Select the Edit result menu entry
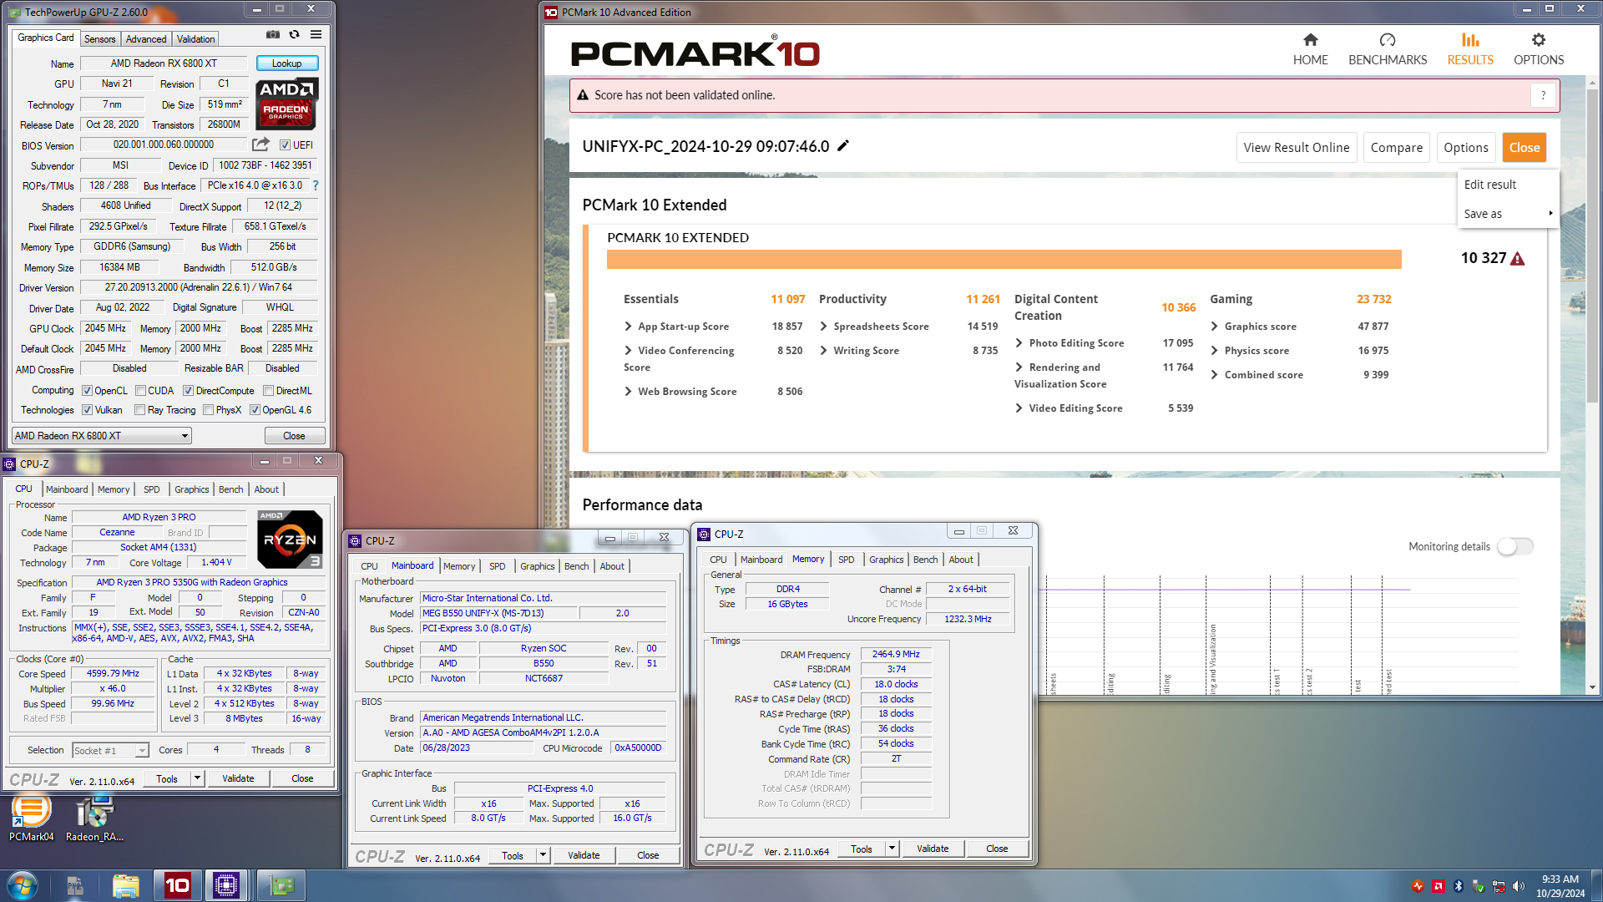 1508,185
